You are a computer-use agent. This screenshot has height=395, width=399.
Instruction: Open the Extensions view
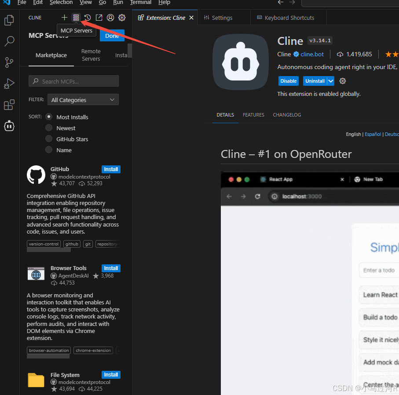(9, 105)
